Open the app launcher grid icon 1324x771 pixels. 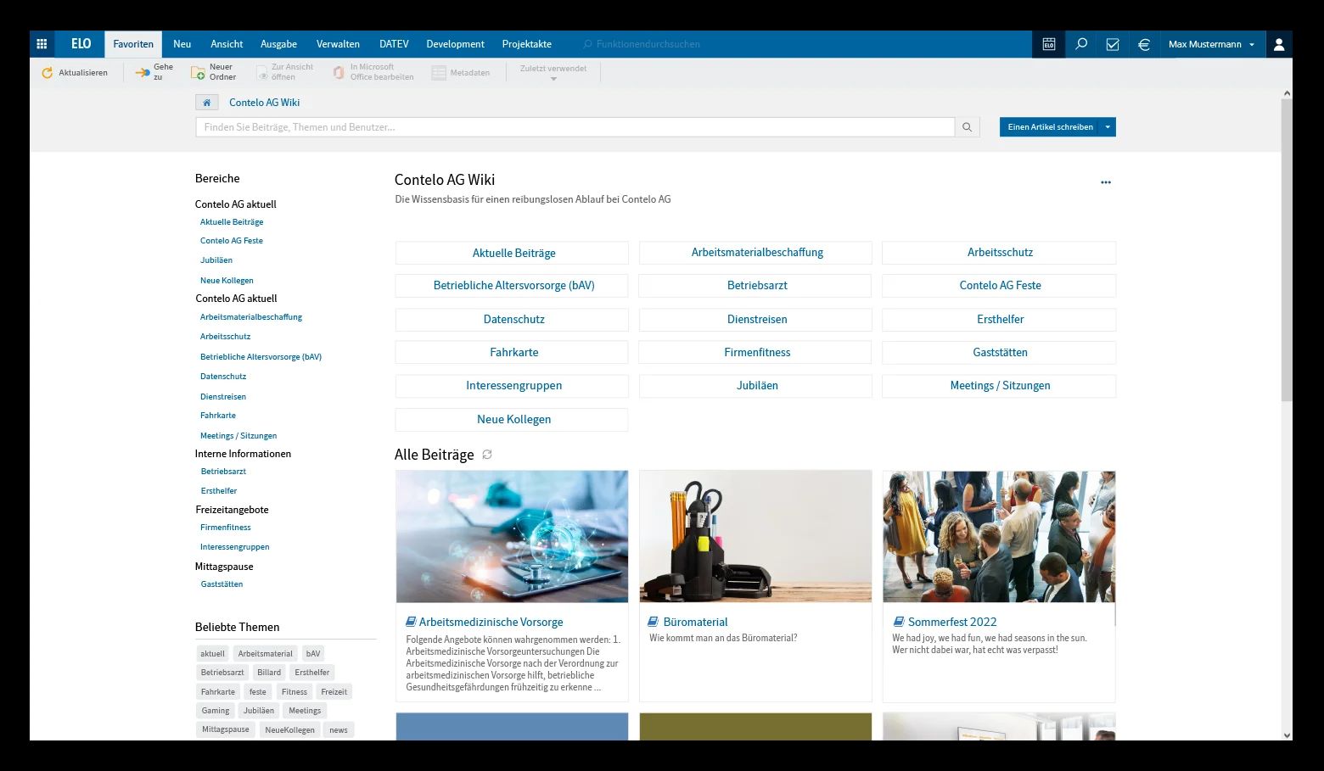coord(42,44)
